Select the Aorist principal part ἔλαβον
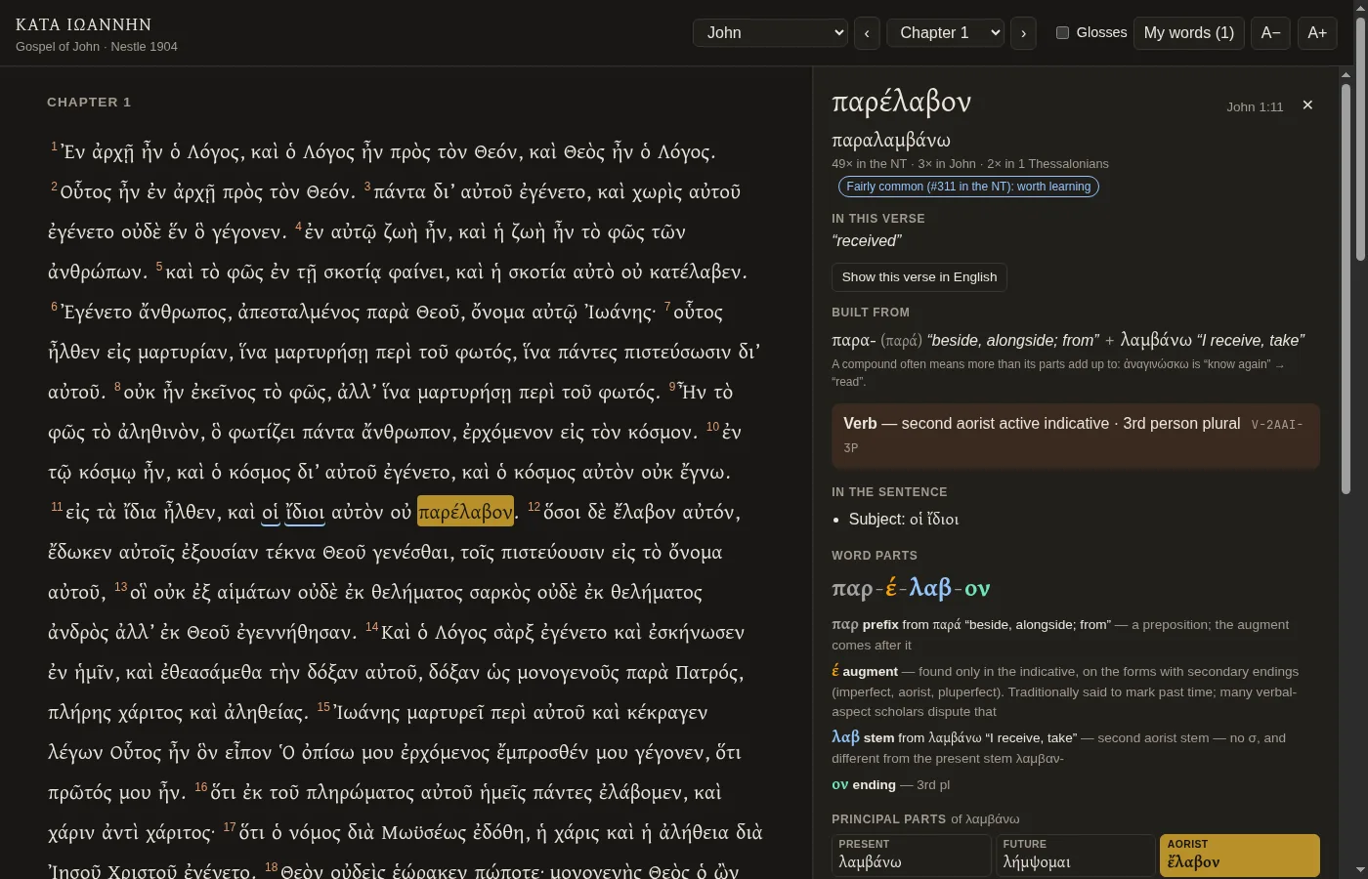The height and width of the screenshot is (879, 1368). click(x=1240, y=856)
